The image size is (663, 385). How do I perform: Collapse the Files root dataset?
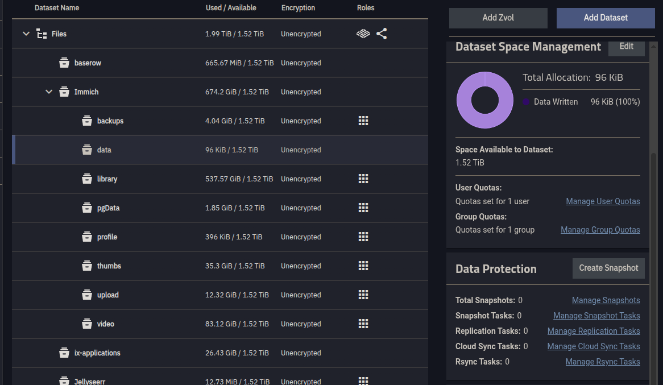(x=26, y=34)
